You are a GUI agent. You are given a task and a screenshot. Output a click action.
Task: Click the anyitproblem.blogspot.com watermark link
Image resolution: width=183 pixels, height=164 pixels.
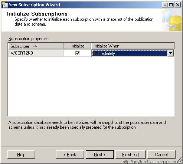pyautogui.click(x=151, y=162)
